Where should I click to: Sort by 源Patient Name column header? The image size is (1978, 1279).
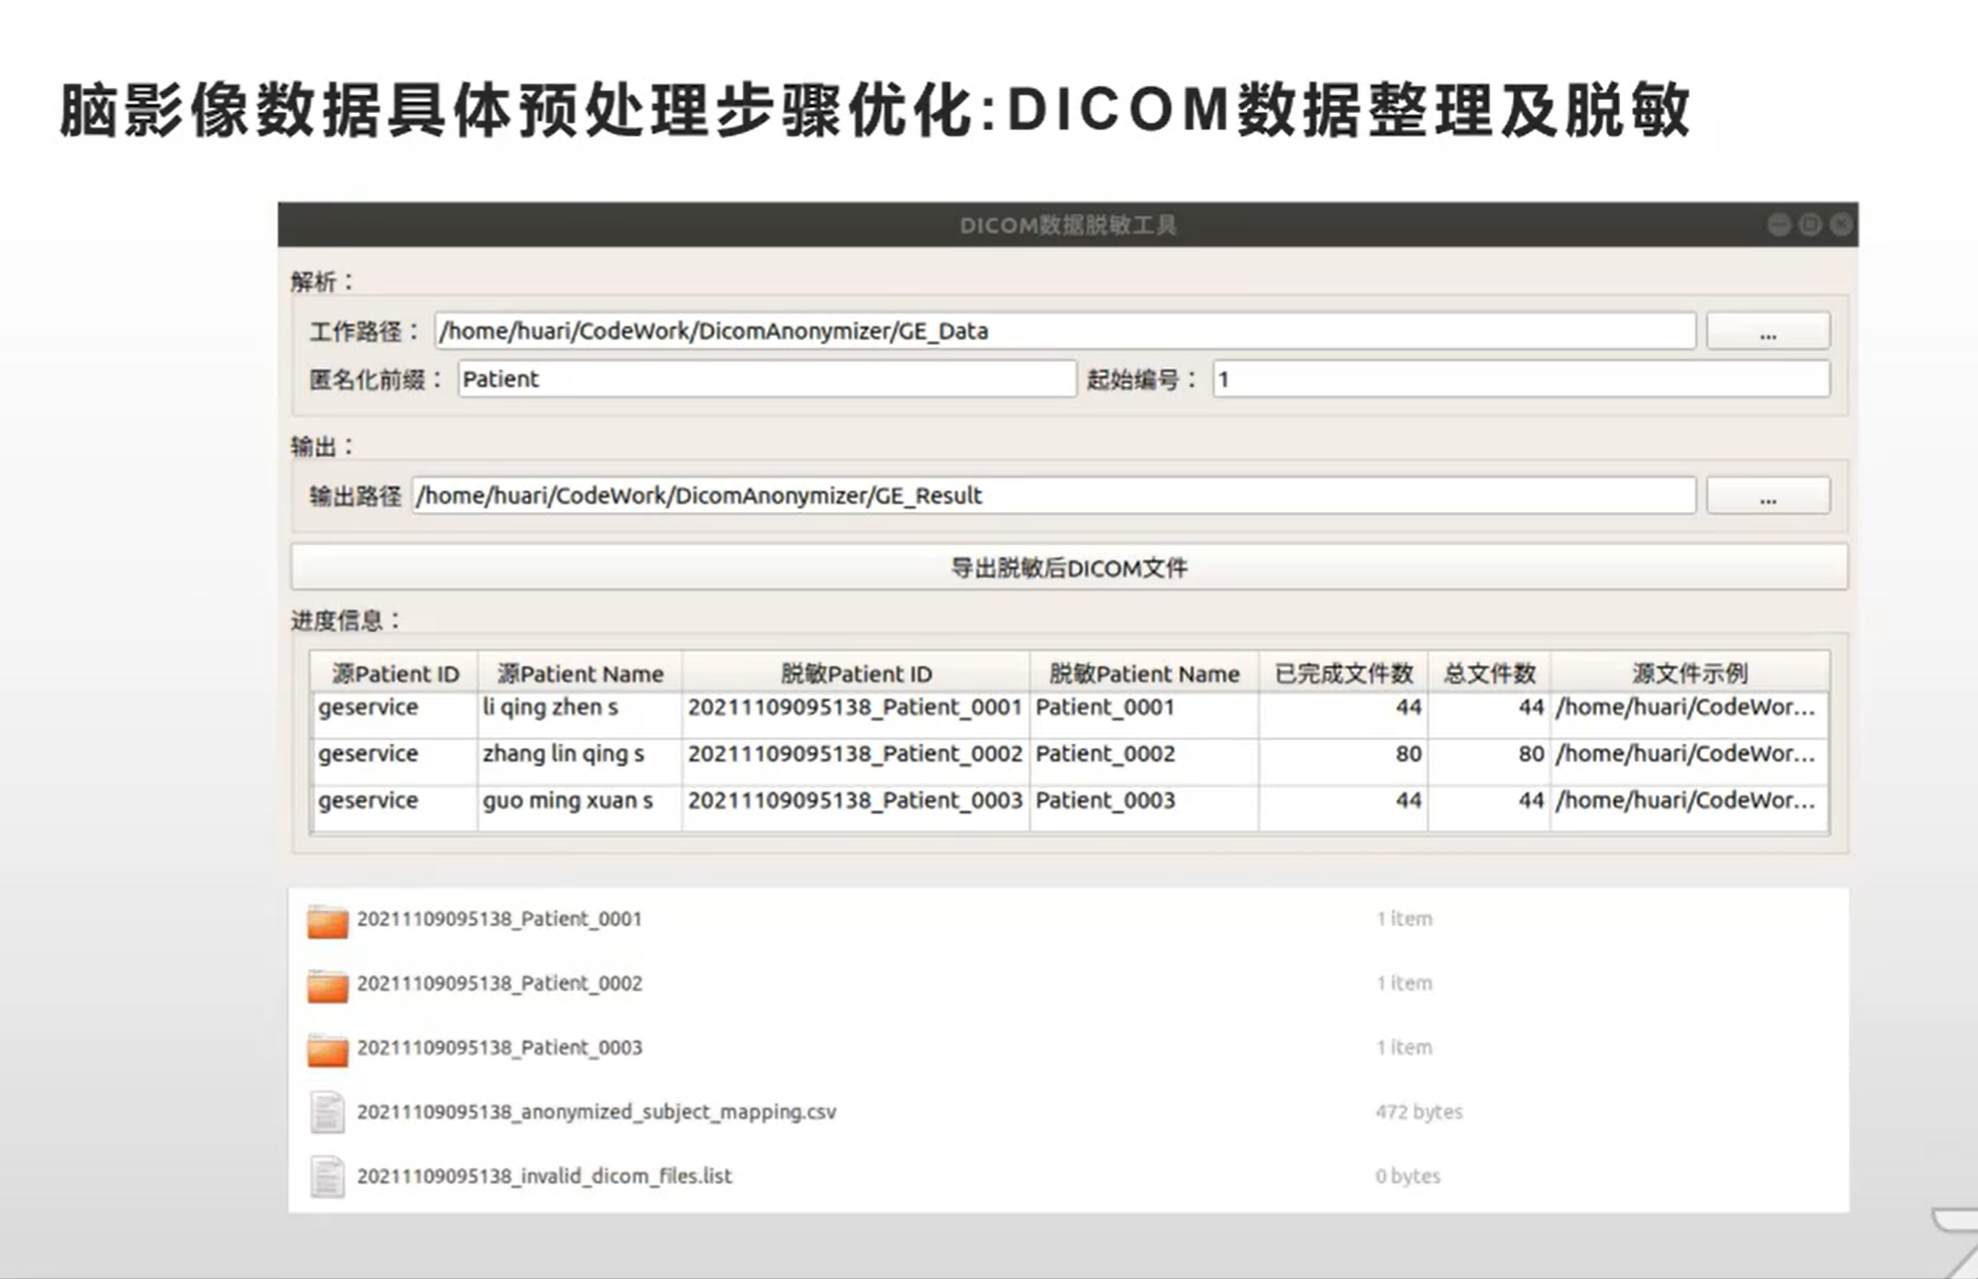click(580, 673)
